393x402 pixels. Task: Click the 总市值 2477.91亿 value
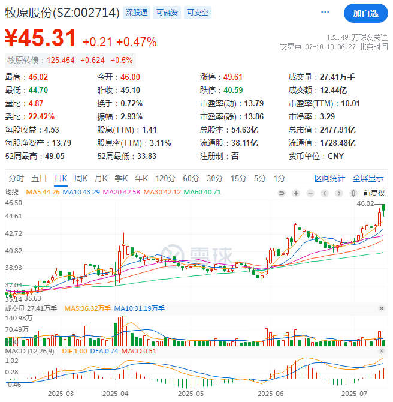[x=338, y=130]
